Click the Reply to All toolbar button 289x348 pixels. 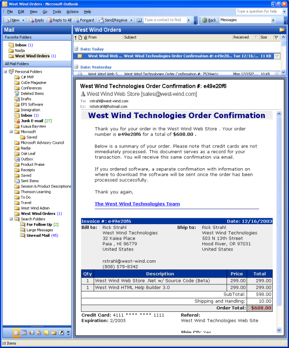[59, 20]
